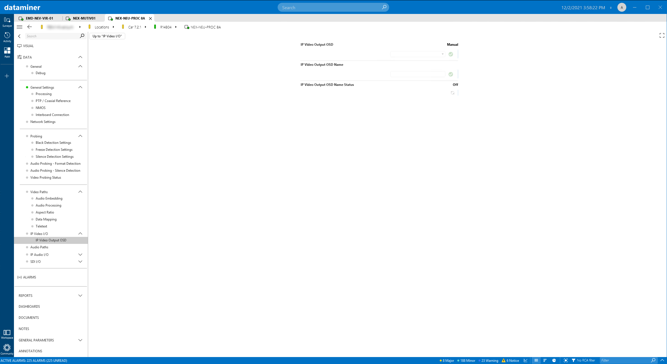The image size is (667, 364).
Task: Open alarm trend graph icon in the status bar
Action: pyautogui.click(x=526, y=360)
